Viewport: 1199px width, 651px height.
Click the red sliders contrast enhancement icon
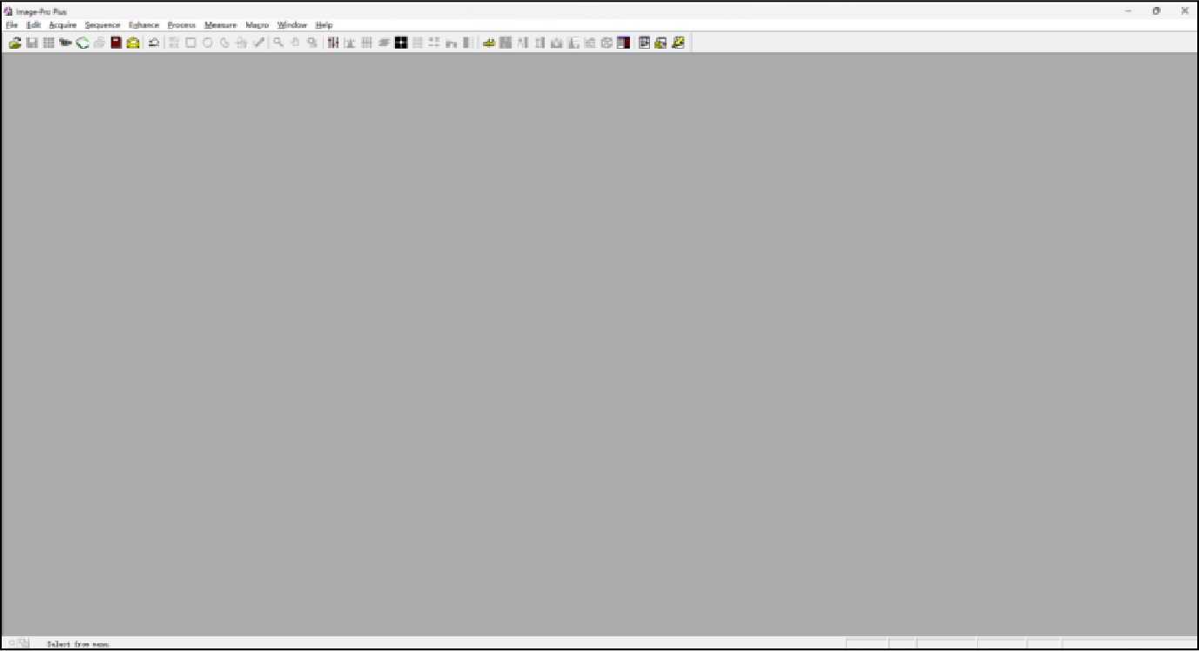pyautogui.click(x=333, y=43)
